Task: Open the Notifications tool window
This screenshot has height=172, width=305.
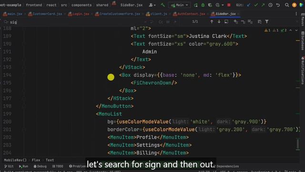Action: 303,70
